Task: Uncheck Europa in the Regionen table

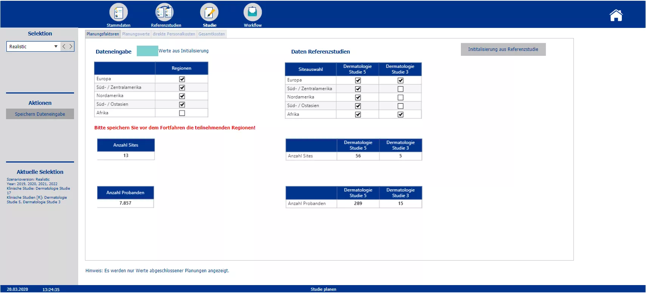Action: click(182, 79)
